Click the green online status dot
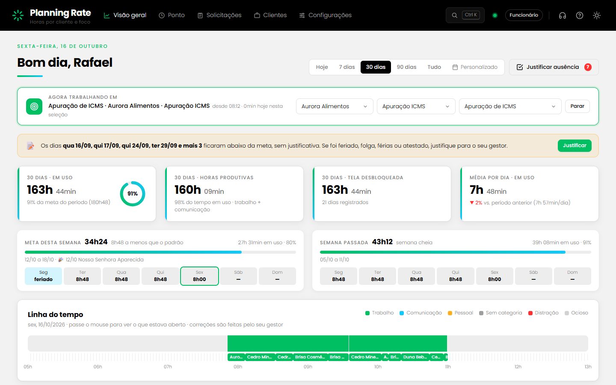 (x=495, y=15)
